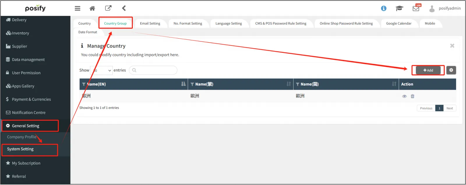This screenshot has height=185, width=466.
Task: Switch to the Language Setting tab
Action: [229, 23]
